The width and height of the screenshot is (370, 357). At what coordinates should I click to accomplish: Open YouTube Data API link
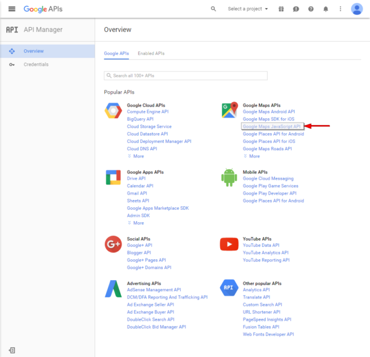[261, 246]
